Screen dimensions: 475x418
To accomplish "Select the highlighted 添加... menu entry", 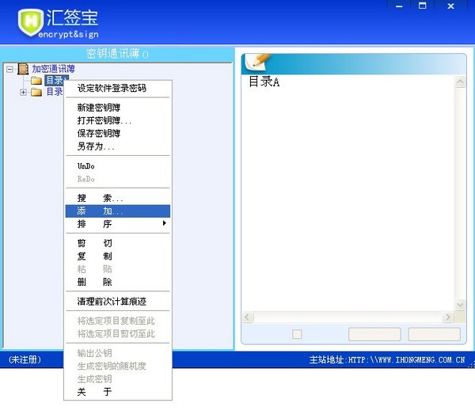I will tap(118, 211).
